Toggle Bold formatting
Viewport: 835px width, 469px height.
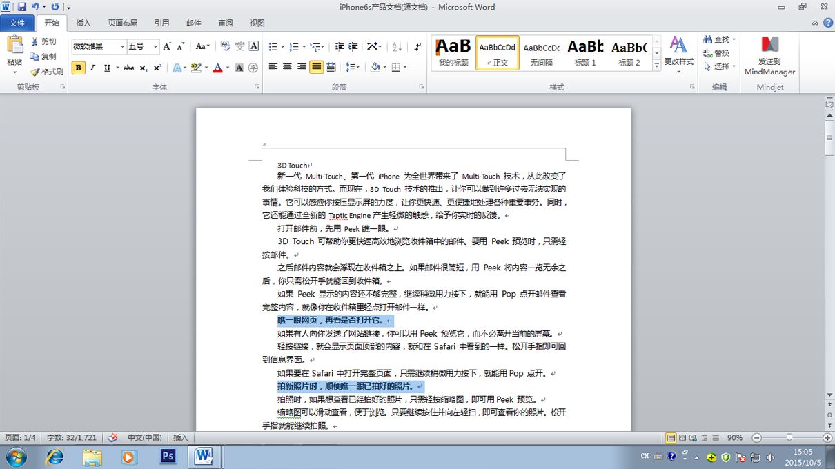click(x=78, y=68)
